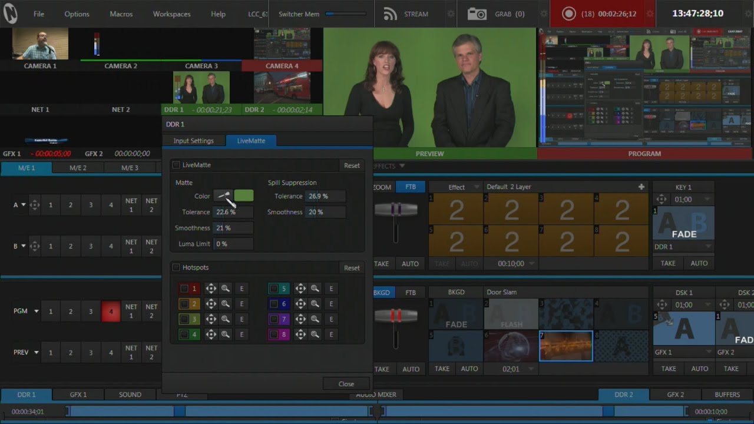Expand the Effect dropdown
This screenshot has height=424, width=754.
pos(477,187)
